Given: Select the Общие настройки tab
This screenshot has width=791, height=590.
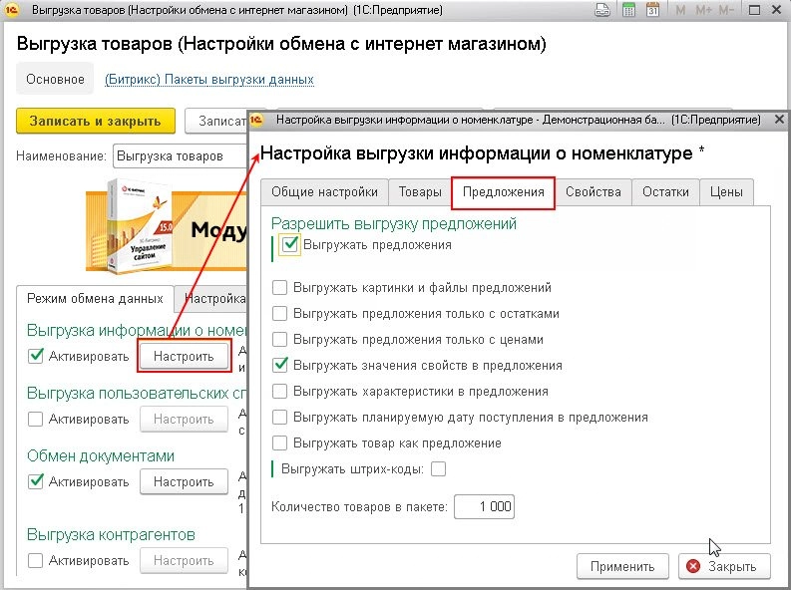Looking at the screenshot, I should pyautogui.click(x=324, y=192).
